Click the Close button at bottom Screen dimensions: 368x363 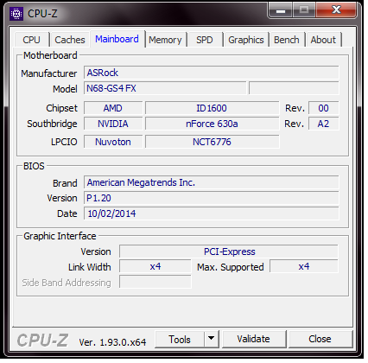[x=320, y=339]
